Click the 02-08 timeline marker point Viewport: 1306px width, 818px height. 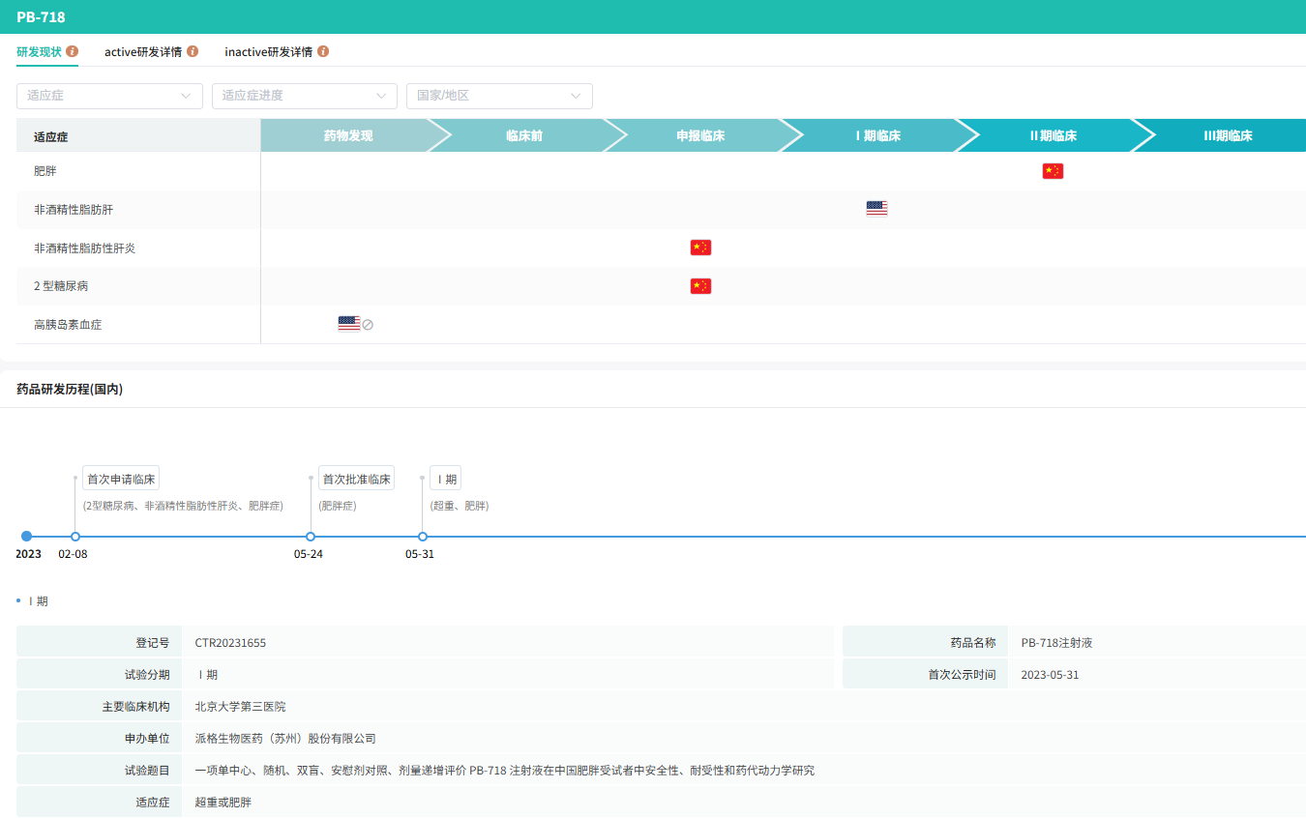click(75, 537)
